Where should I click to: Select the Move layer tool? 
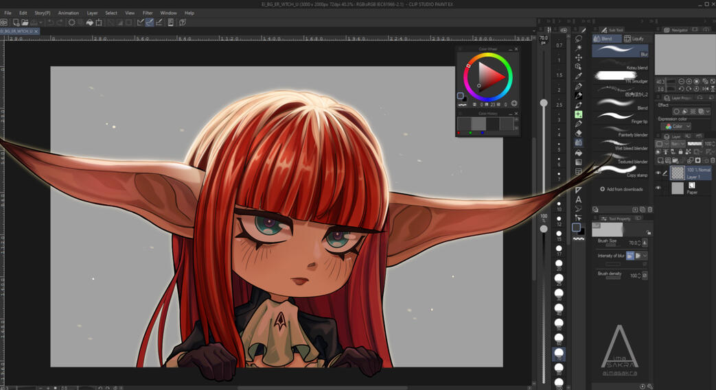click(x=579, y=58)
